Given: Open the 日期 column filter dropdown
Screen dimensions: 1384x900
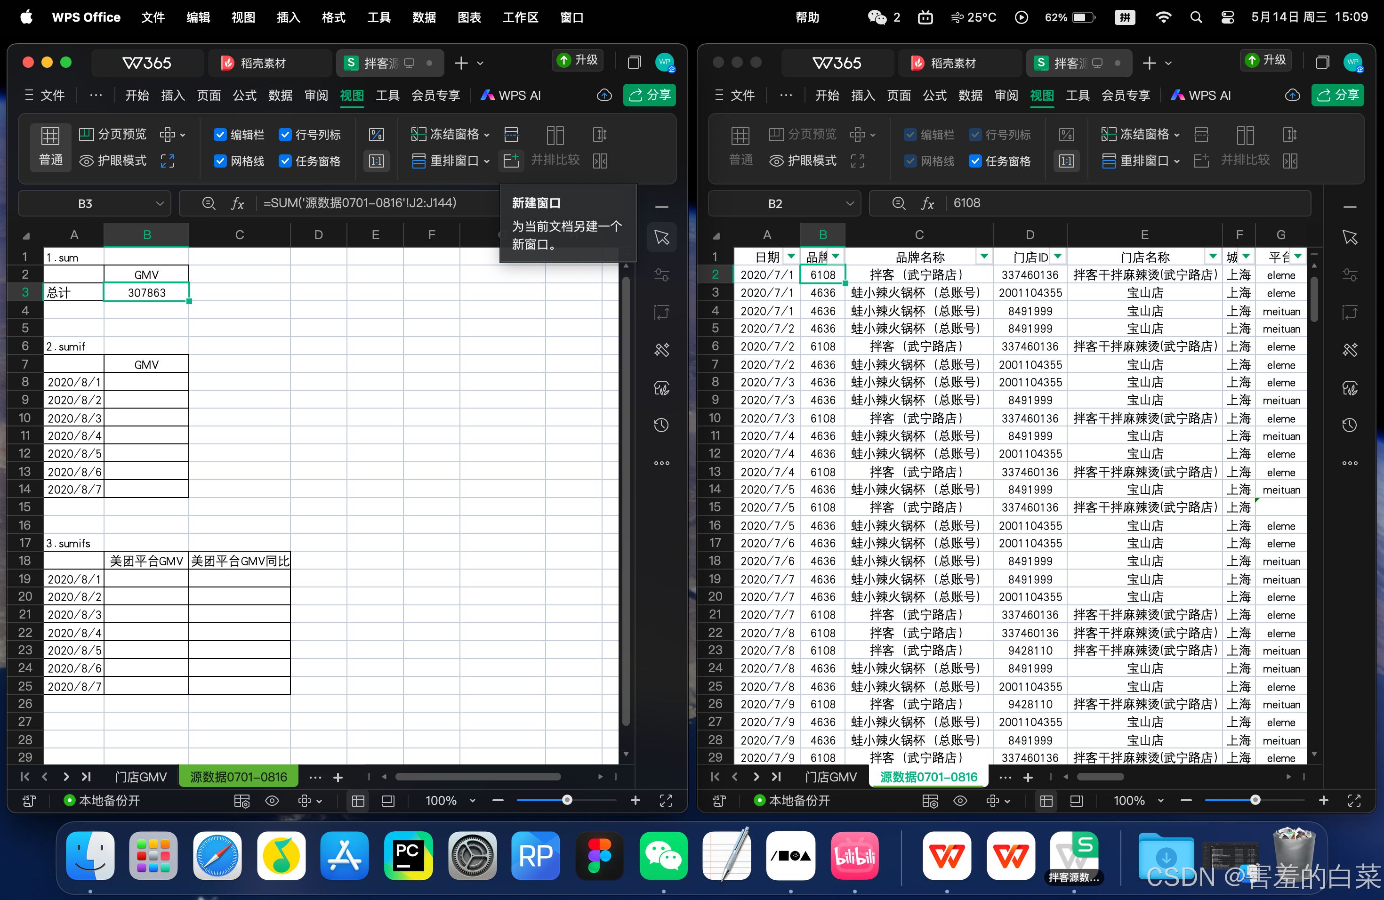Looking at the screenshot, I should pos(791,256).
